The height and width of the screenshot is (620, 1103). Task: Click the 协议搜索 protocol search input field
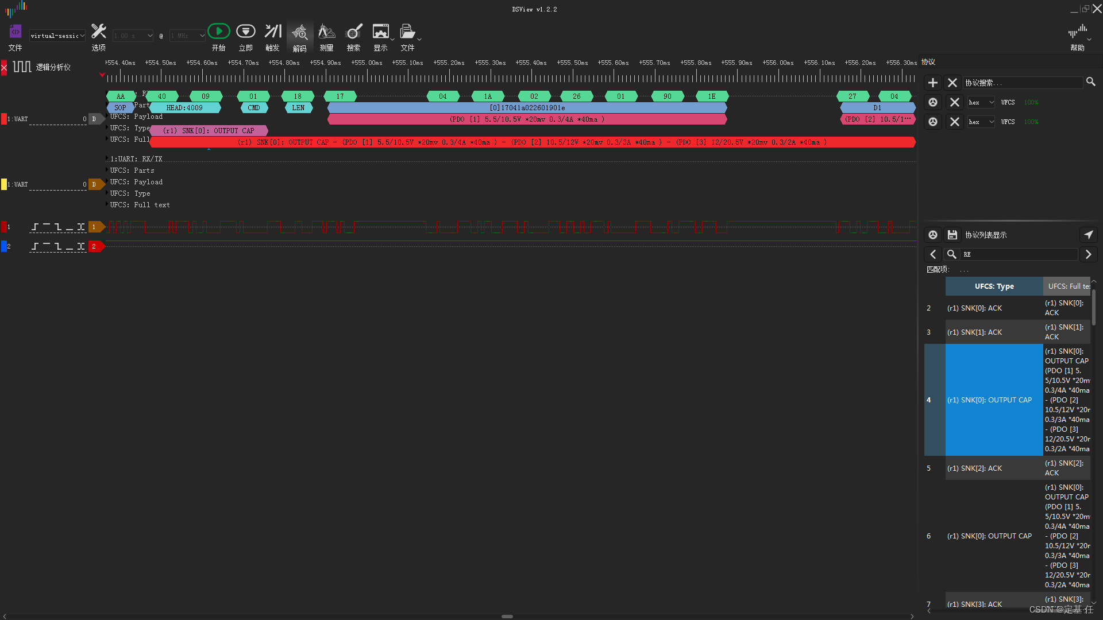click(x=1023, y=83)
